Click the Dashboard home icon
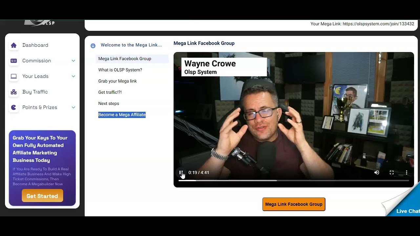The image size is (420, 236). [14, 45]
